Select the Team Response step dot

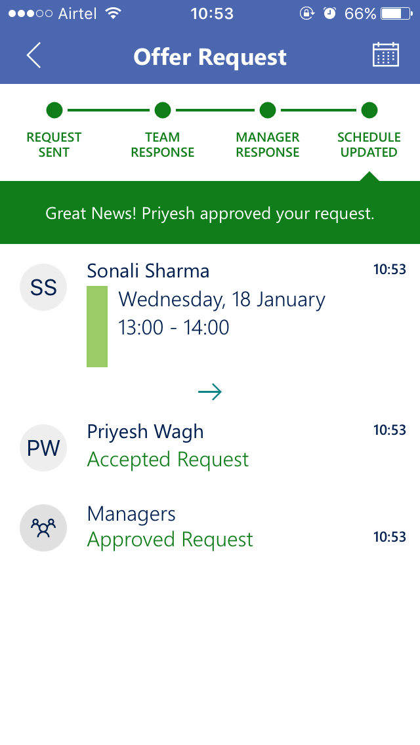(x=163, y=110)
